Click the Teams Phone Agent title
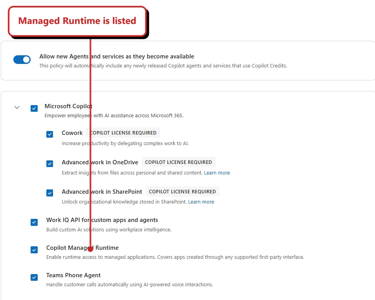The image size is (375, 300). (x=73, y=275)
